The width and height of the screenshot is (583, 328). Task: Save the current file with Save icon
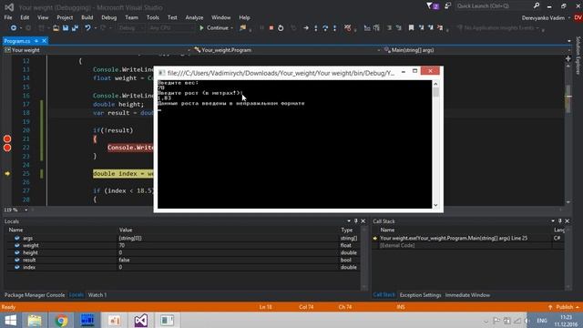66,28
